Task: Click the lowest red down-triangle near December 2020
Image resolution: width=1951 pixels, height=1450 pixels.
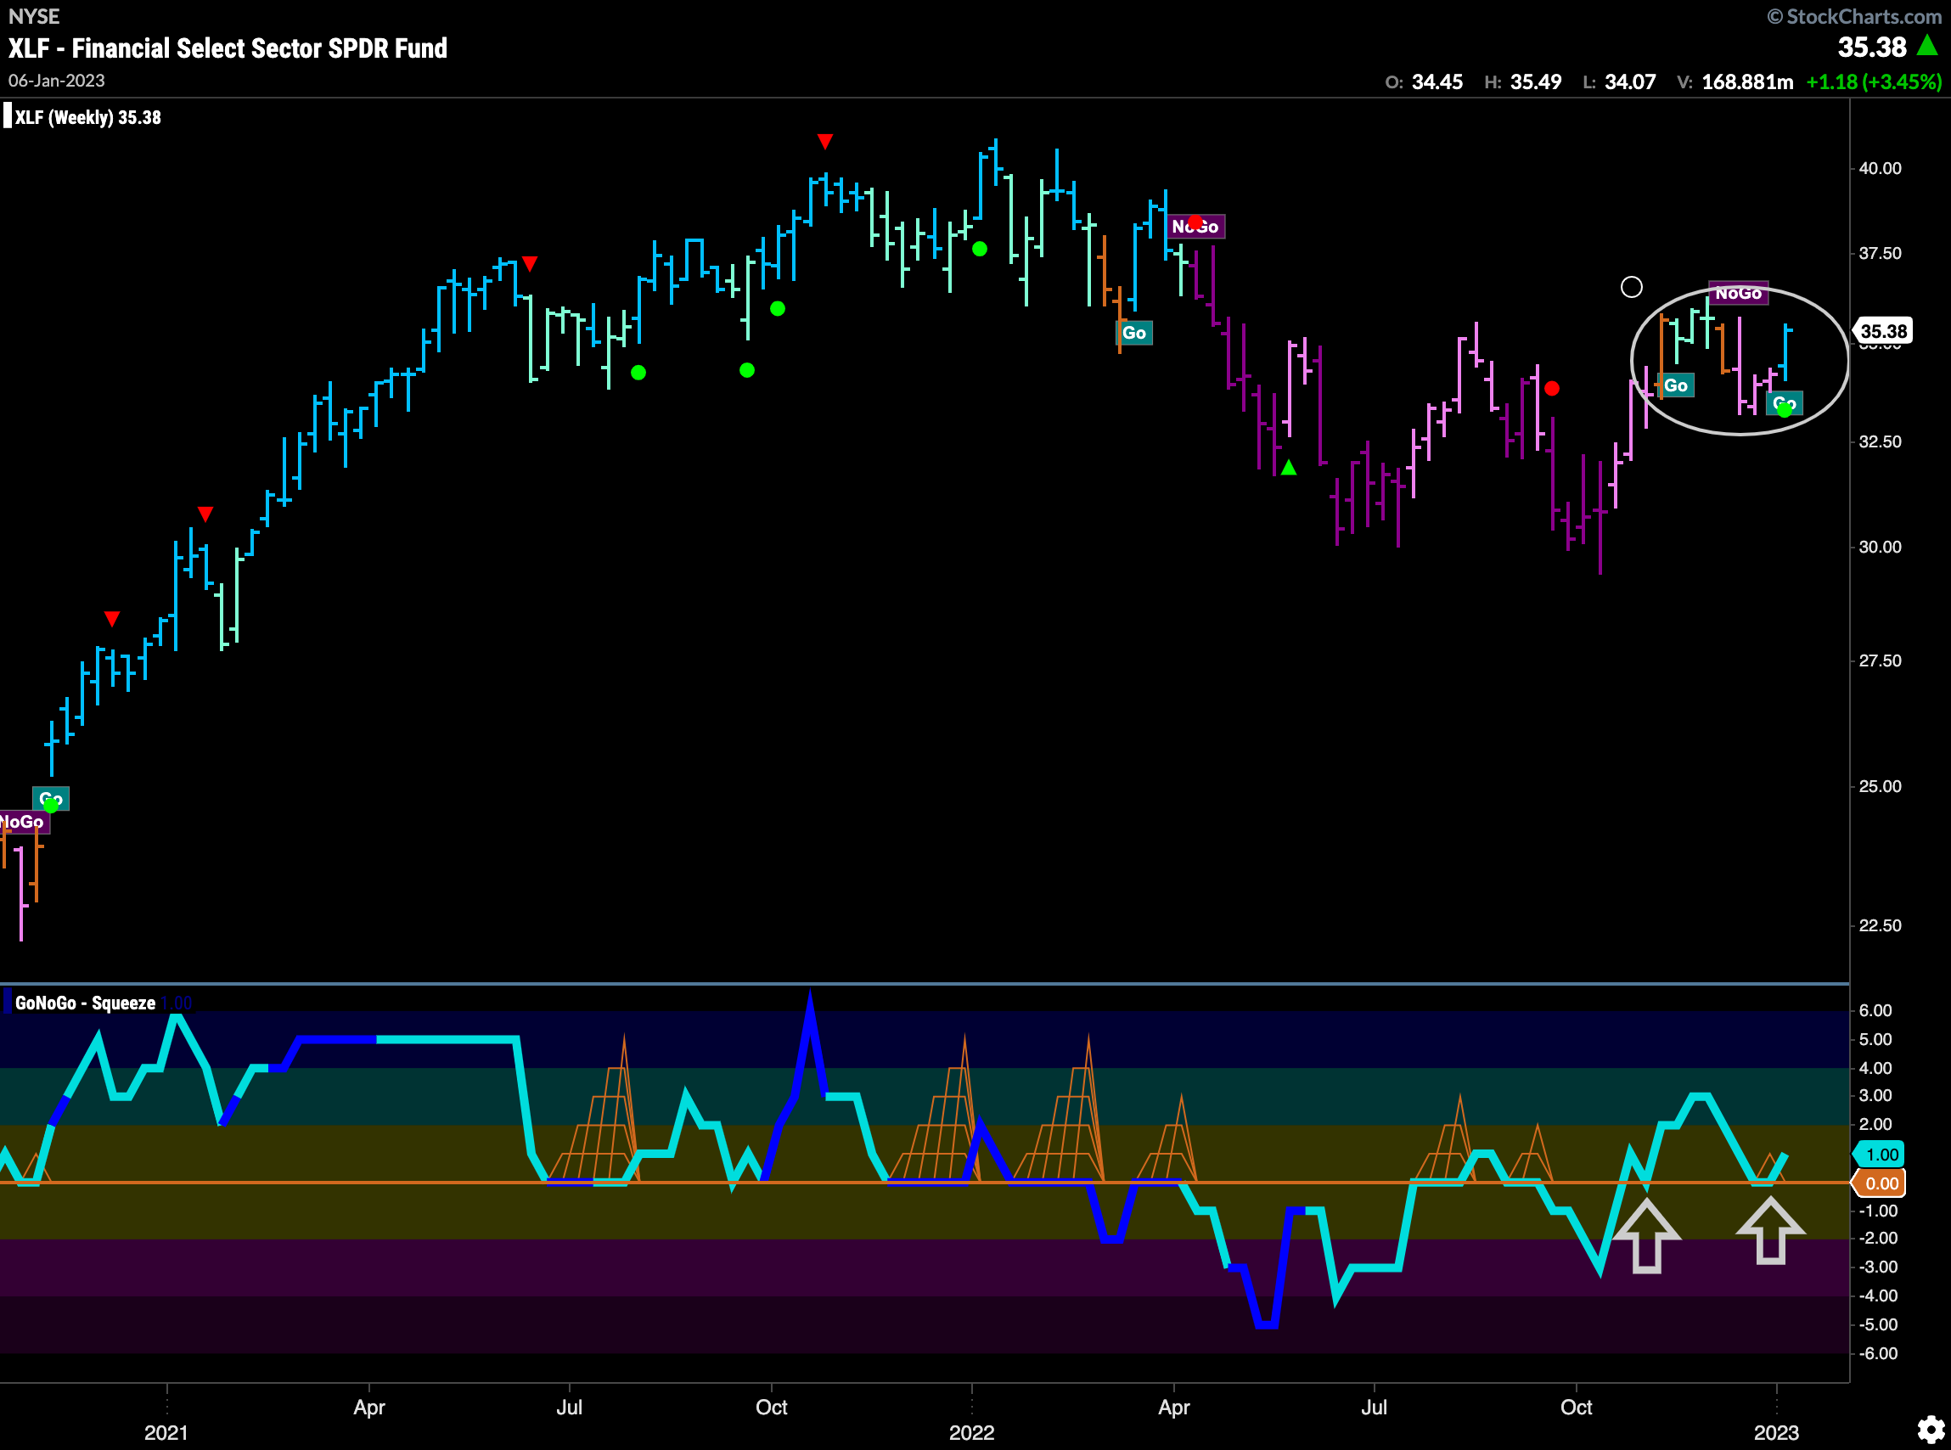Action: 111,619
